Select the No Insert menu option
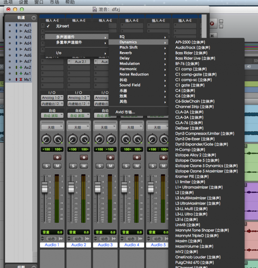The height and width of the screenshot is (268, 258). coord(77,26)
